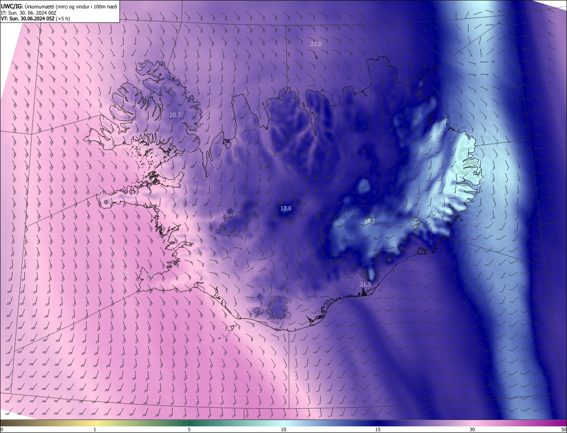Click the 5 tick label on the colorbar
567x433 pixels.
189,429
